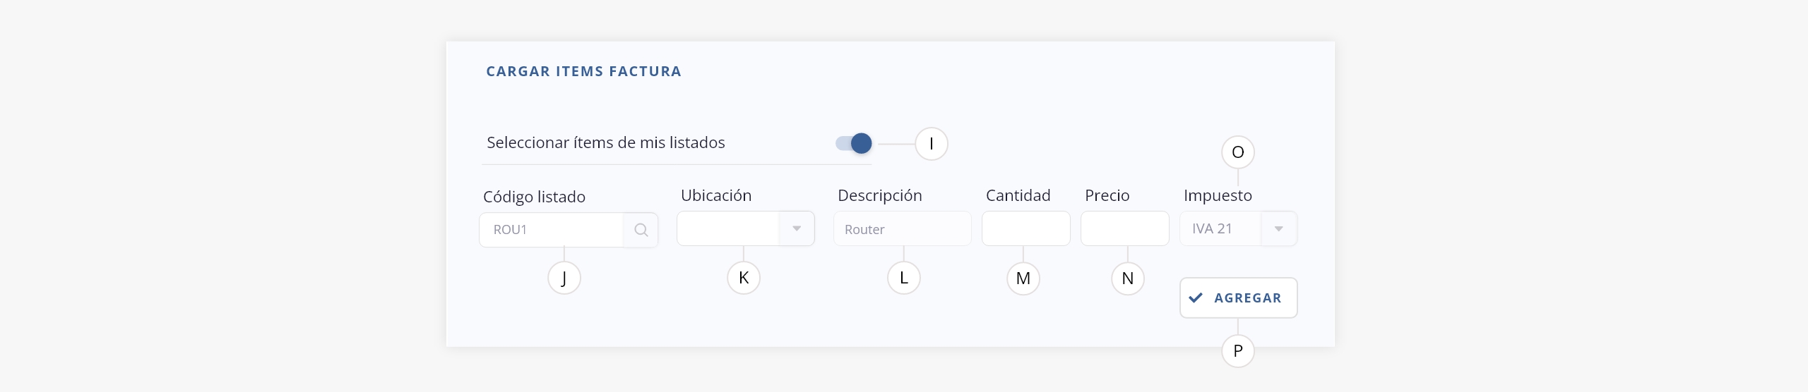Image resolution: width=1808 pixels, height=392 pixels.
Task: Click the circled P marker below AGREGAR
Action: point(1238,350)
